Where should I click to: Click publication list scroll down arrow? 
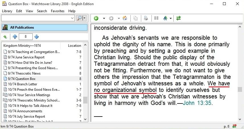click(x=85, y=119)
